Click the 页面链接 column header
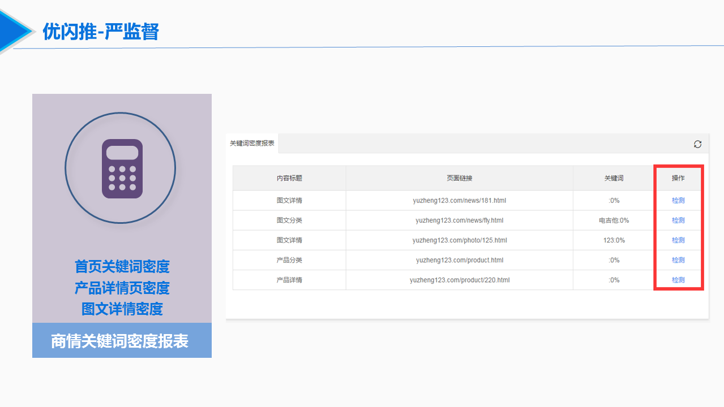Viewport: 724px width, 407px height. click(459, 178)
